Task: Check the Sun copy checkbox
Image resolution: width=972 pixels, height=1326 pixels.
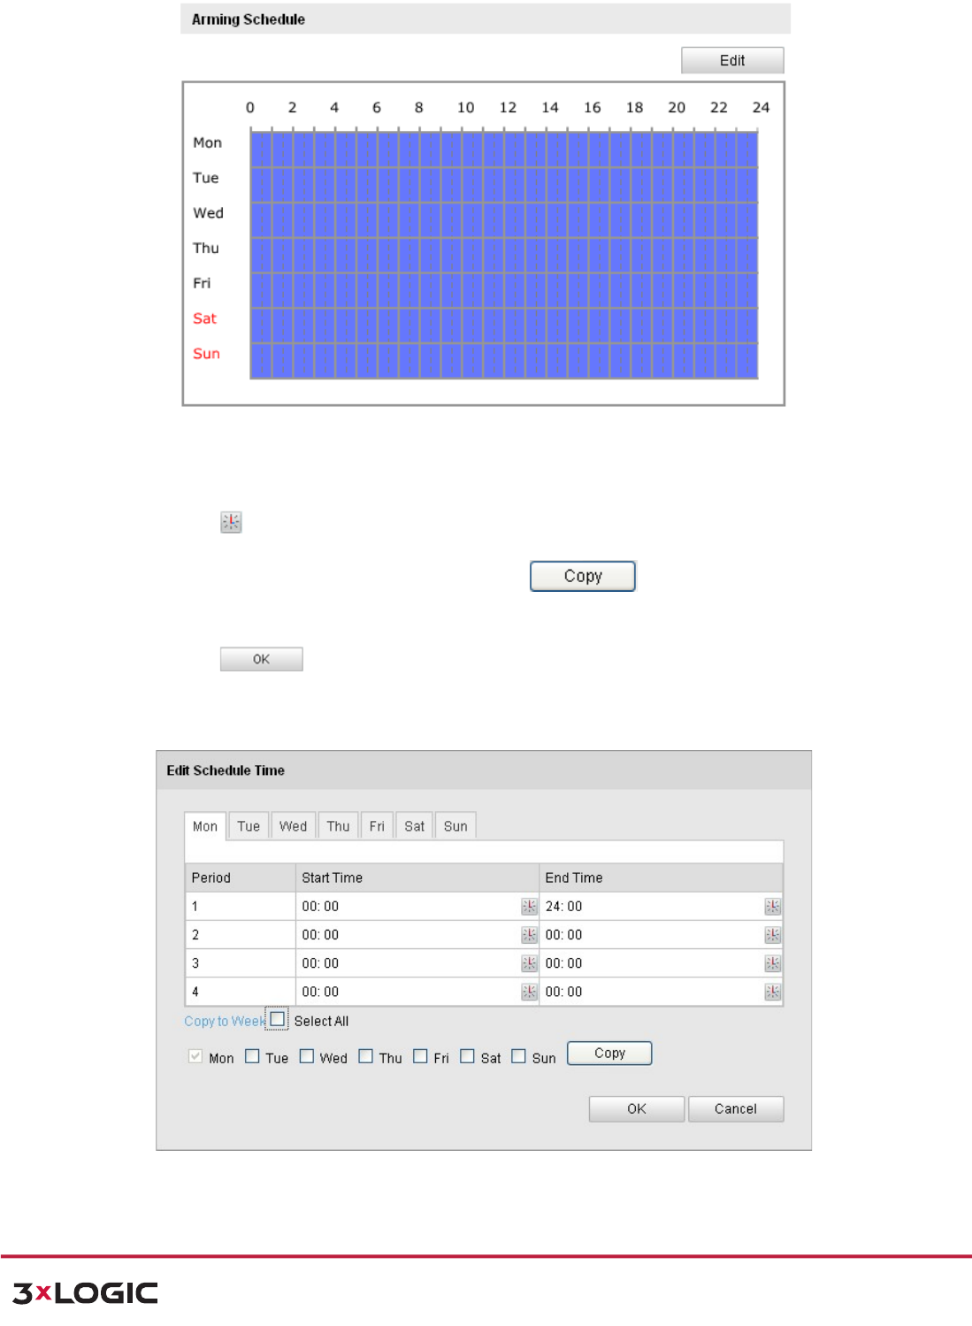Action: (x=518, y=1056)
